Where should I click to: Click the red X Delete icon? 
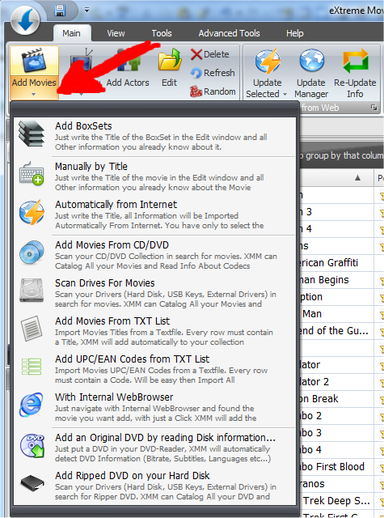tap(196, 54)
